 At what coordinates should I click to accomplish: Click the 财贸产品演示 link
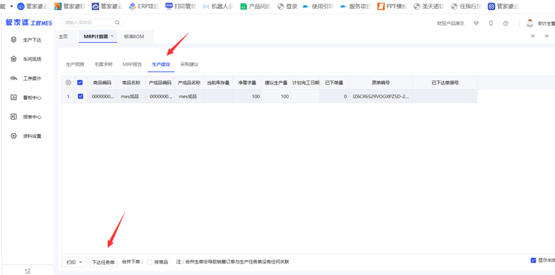(450, 23)
